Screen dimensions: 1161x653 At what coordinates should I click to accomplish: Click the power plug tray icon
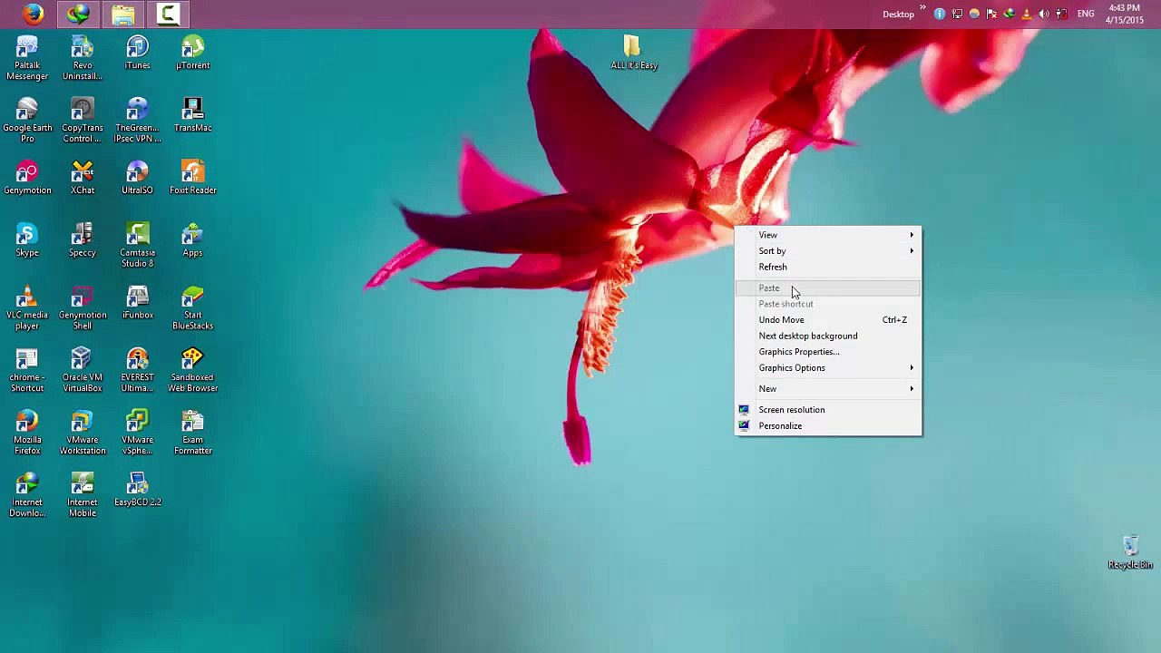coord(1061,15)
